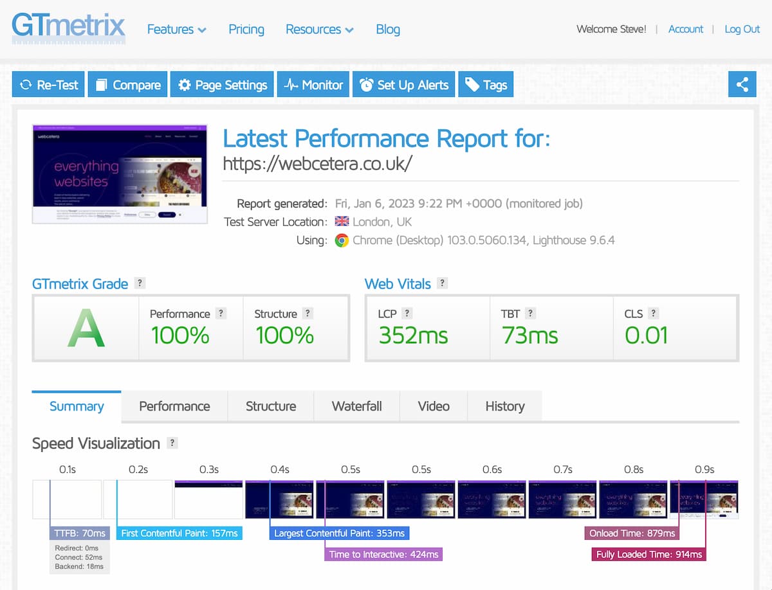The width and height of the screenshot is (772, 590).
Task: Click the TTFB: 70ms marker
Action: [80, 533]
